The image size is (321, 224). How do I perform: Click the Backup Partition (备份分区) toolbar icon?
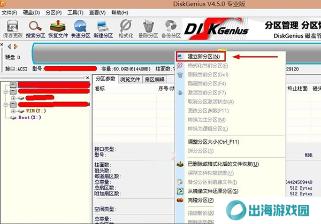point(171,29)
